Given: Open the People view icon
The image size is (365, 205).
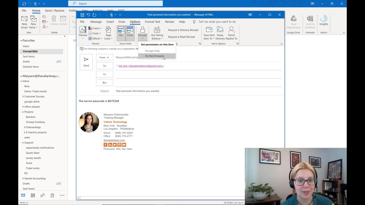Looking at the screenshot, I should [x=42, y=195].
